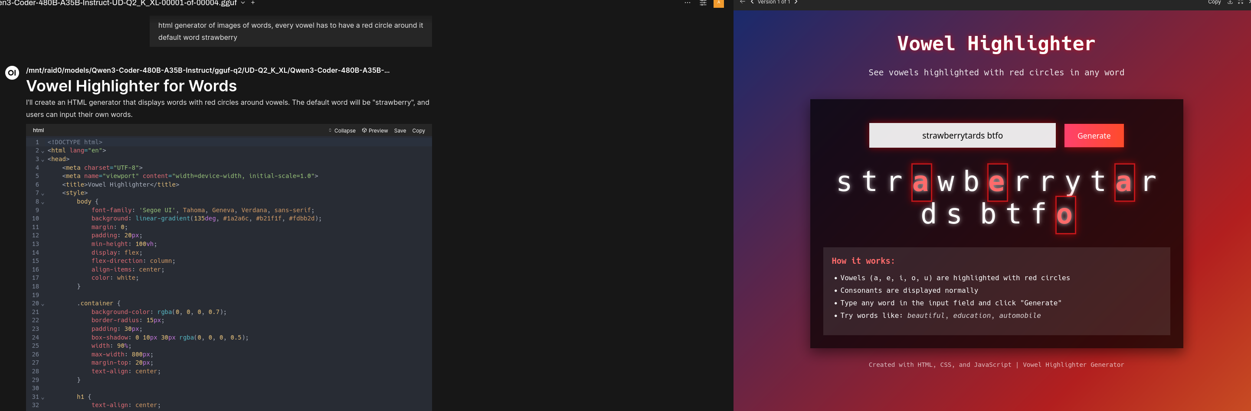Image resolution: width=1251 pixels, height=411 pixels.
Task: Copy the html code block
Action: [419, 131]
